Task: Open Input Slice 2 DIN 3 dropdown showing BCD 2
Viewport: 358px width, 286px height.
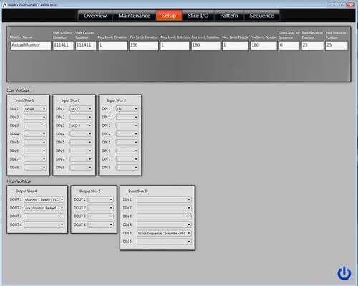Action: point(81,125)
